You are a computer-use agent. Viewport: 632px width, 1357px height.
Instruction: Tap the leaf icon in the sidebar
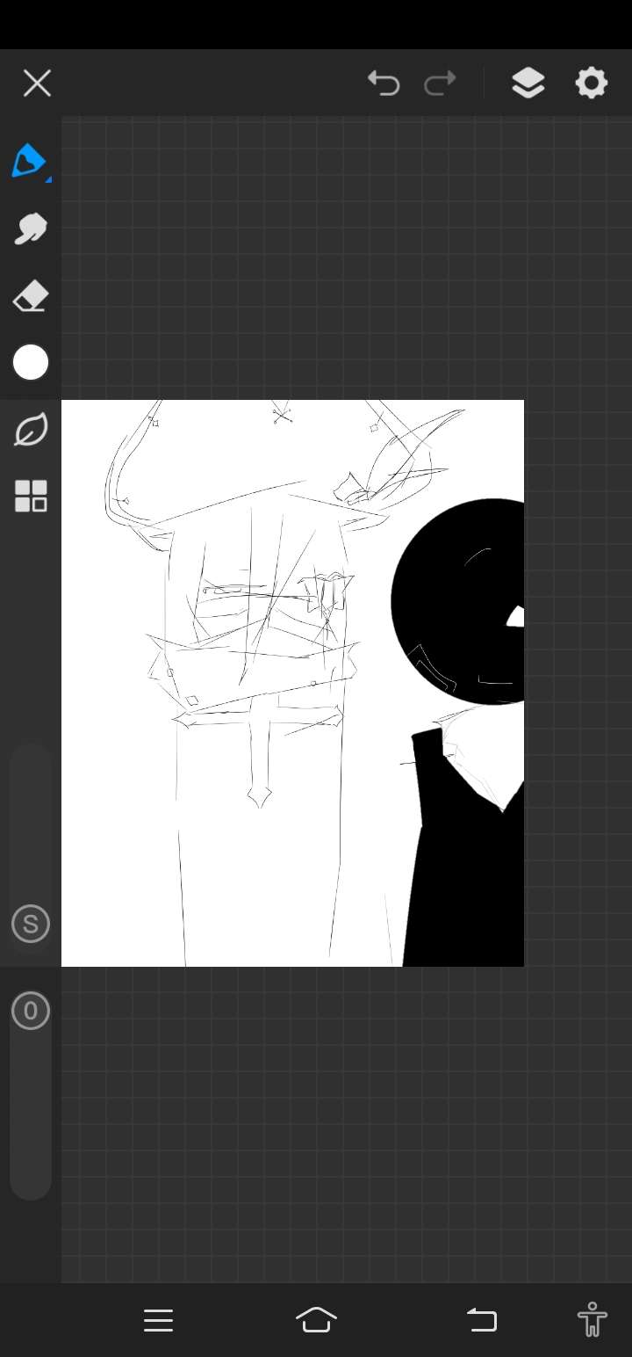point(31,430)
